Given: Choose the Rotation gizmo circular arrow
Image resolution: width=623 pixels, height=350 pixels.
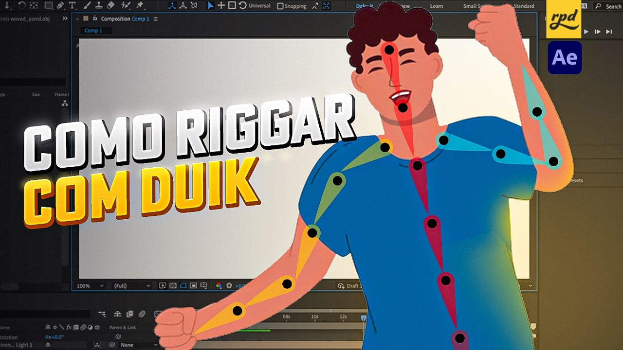Looking at the screenshot, I should click(242, 5).
